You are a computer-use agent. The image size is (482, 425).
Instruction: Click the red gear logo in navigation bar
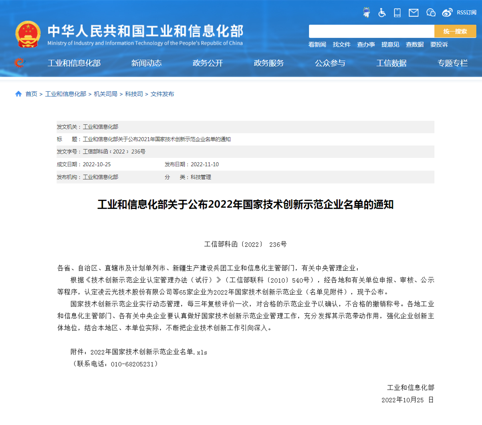[19, 63]
